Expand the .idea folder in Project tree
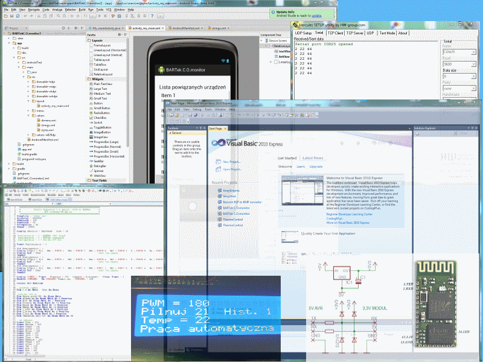483x362 pixels. coord(9,38)
